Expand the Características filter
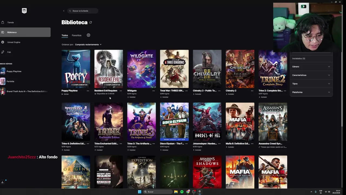The width and height of the screenshot is (346, 195). (311, 75)
